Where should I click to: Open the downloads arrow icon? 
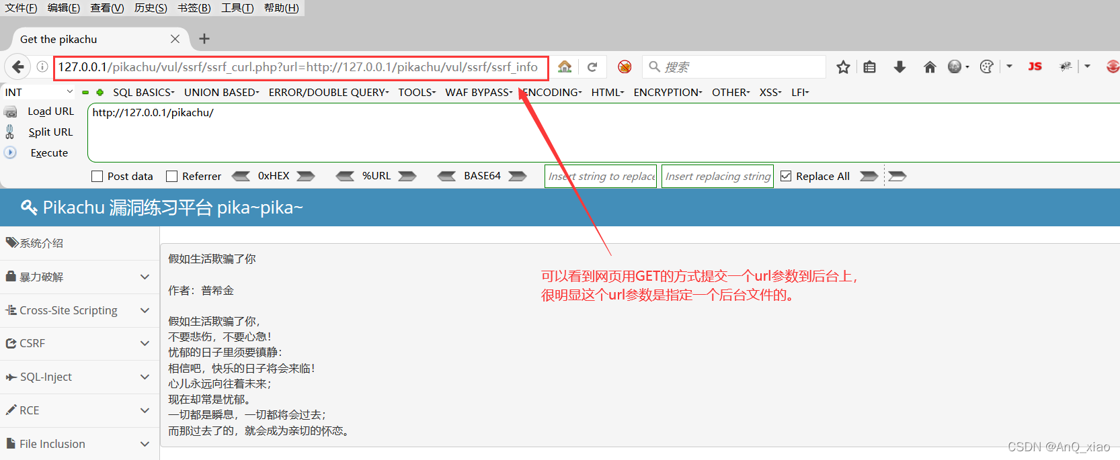(899, 66)
